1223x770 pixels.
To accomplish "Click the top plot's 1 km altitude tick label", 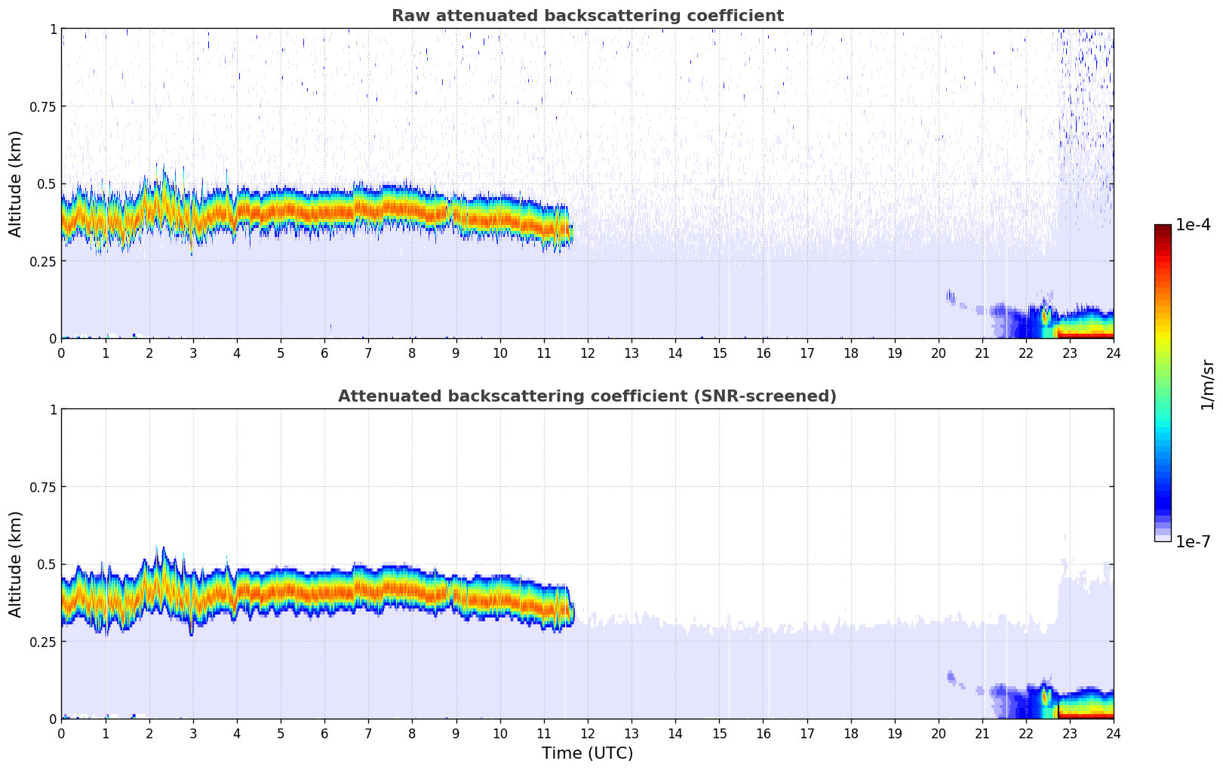I will pyautogui.click(x=53, y=29).
